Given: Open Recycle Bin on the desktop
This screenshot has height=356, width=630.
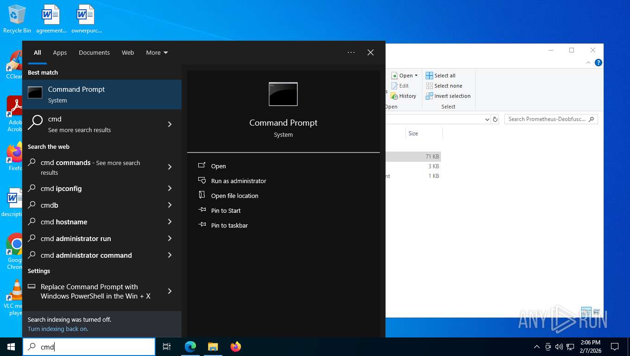Looking at the screenshot, I should point(17,19).
